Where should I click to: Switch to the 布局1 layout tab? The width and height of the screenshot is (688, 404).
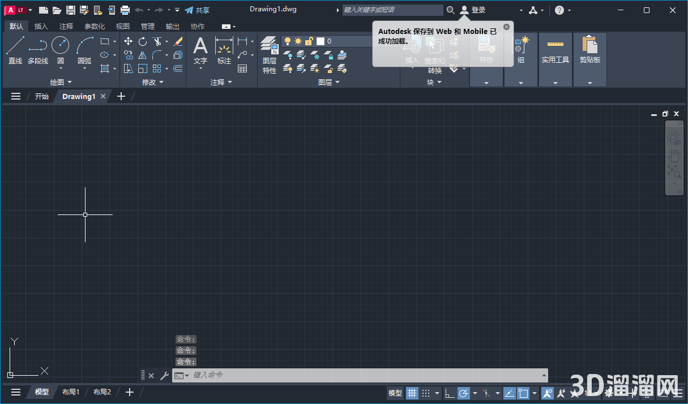click(71, 392)
